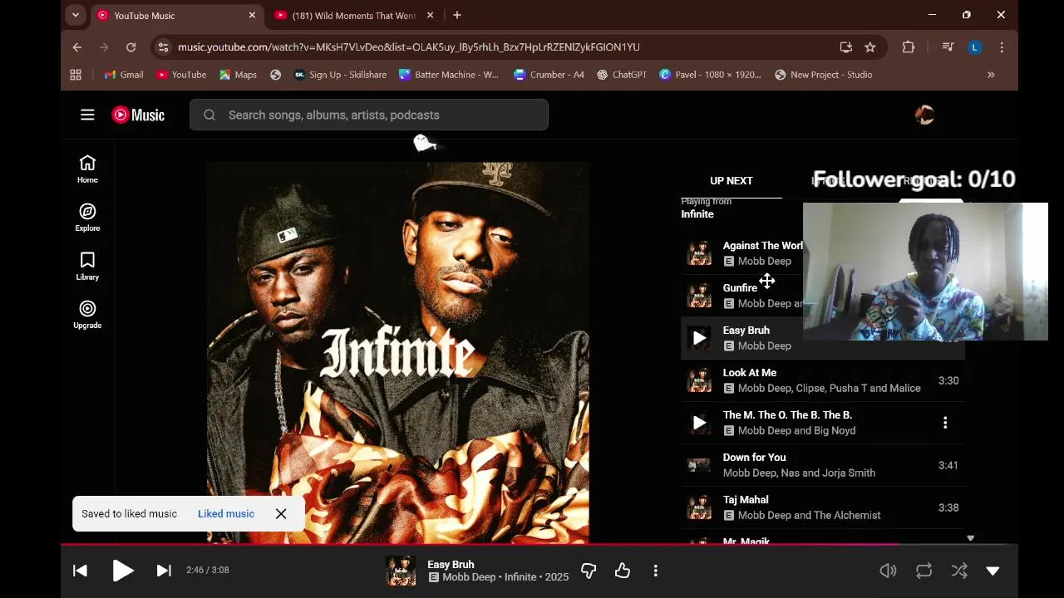Click the Gunfire track thumbnail

(x=699, y=296)
